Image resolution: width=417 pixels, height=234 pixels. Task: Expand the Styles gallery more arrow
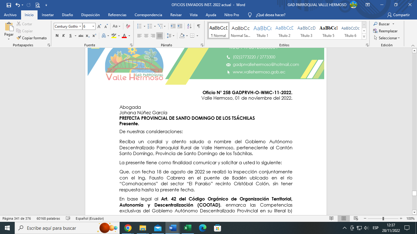click(364, 37)
